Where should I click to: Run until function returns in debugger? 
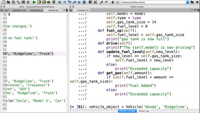[x=74, y=2]
